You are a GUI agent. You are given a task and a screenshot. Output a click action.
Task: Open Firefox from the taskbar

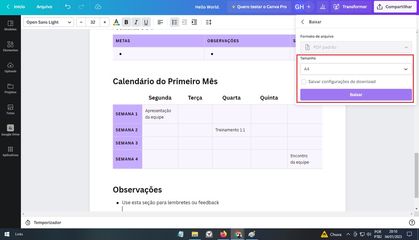(223, 235)
